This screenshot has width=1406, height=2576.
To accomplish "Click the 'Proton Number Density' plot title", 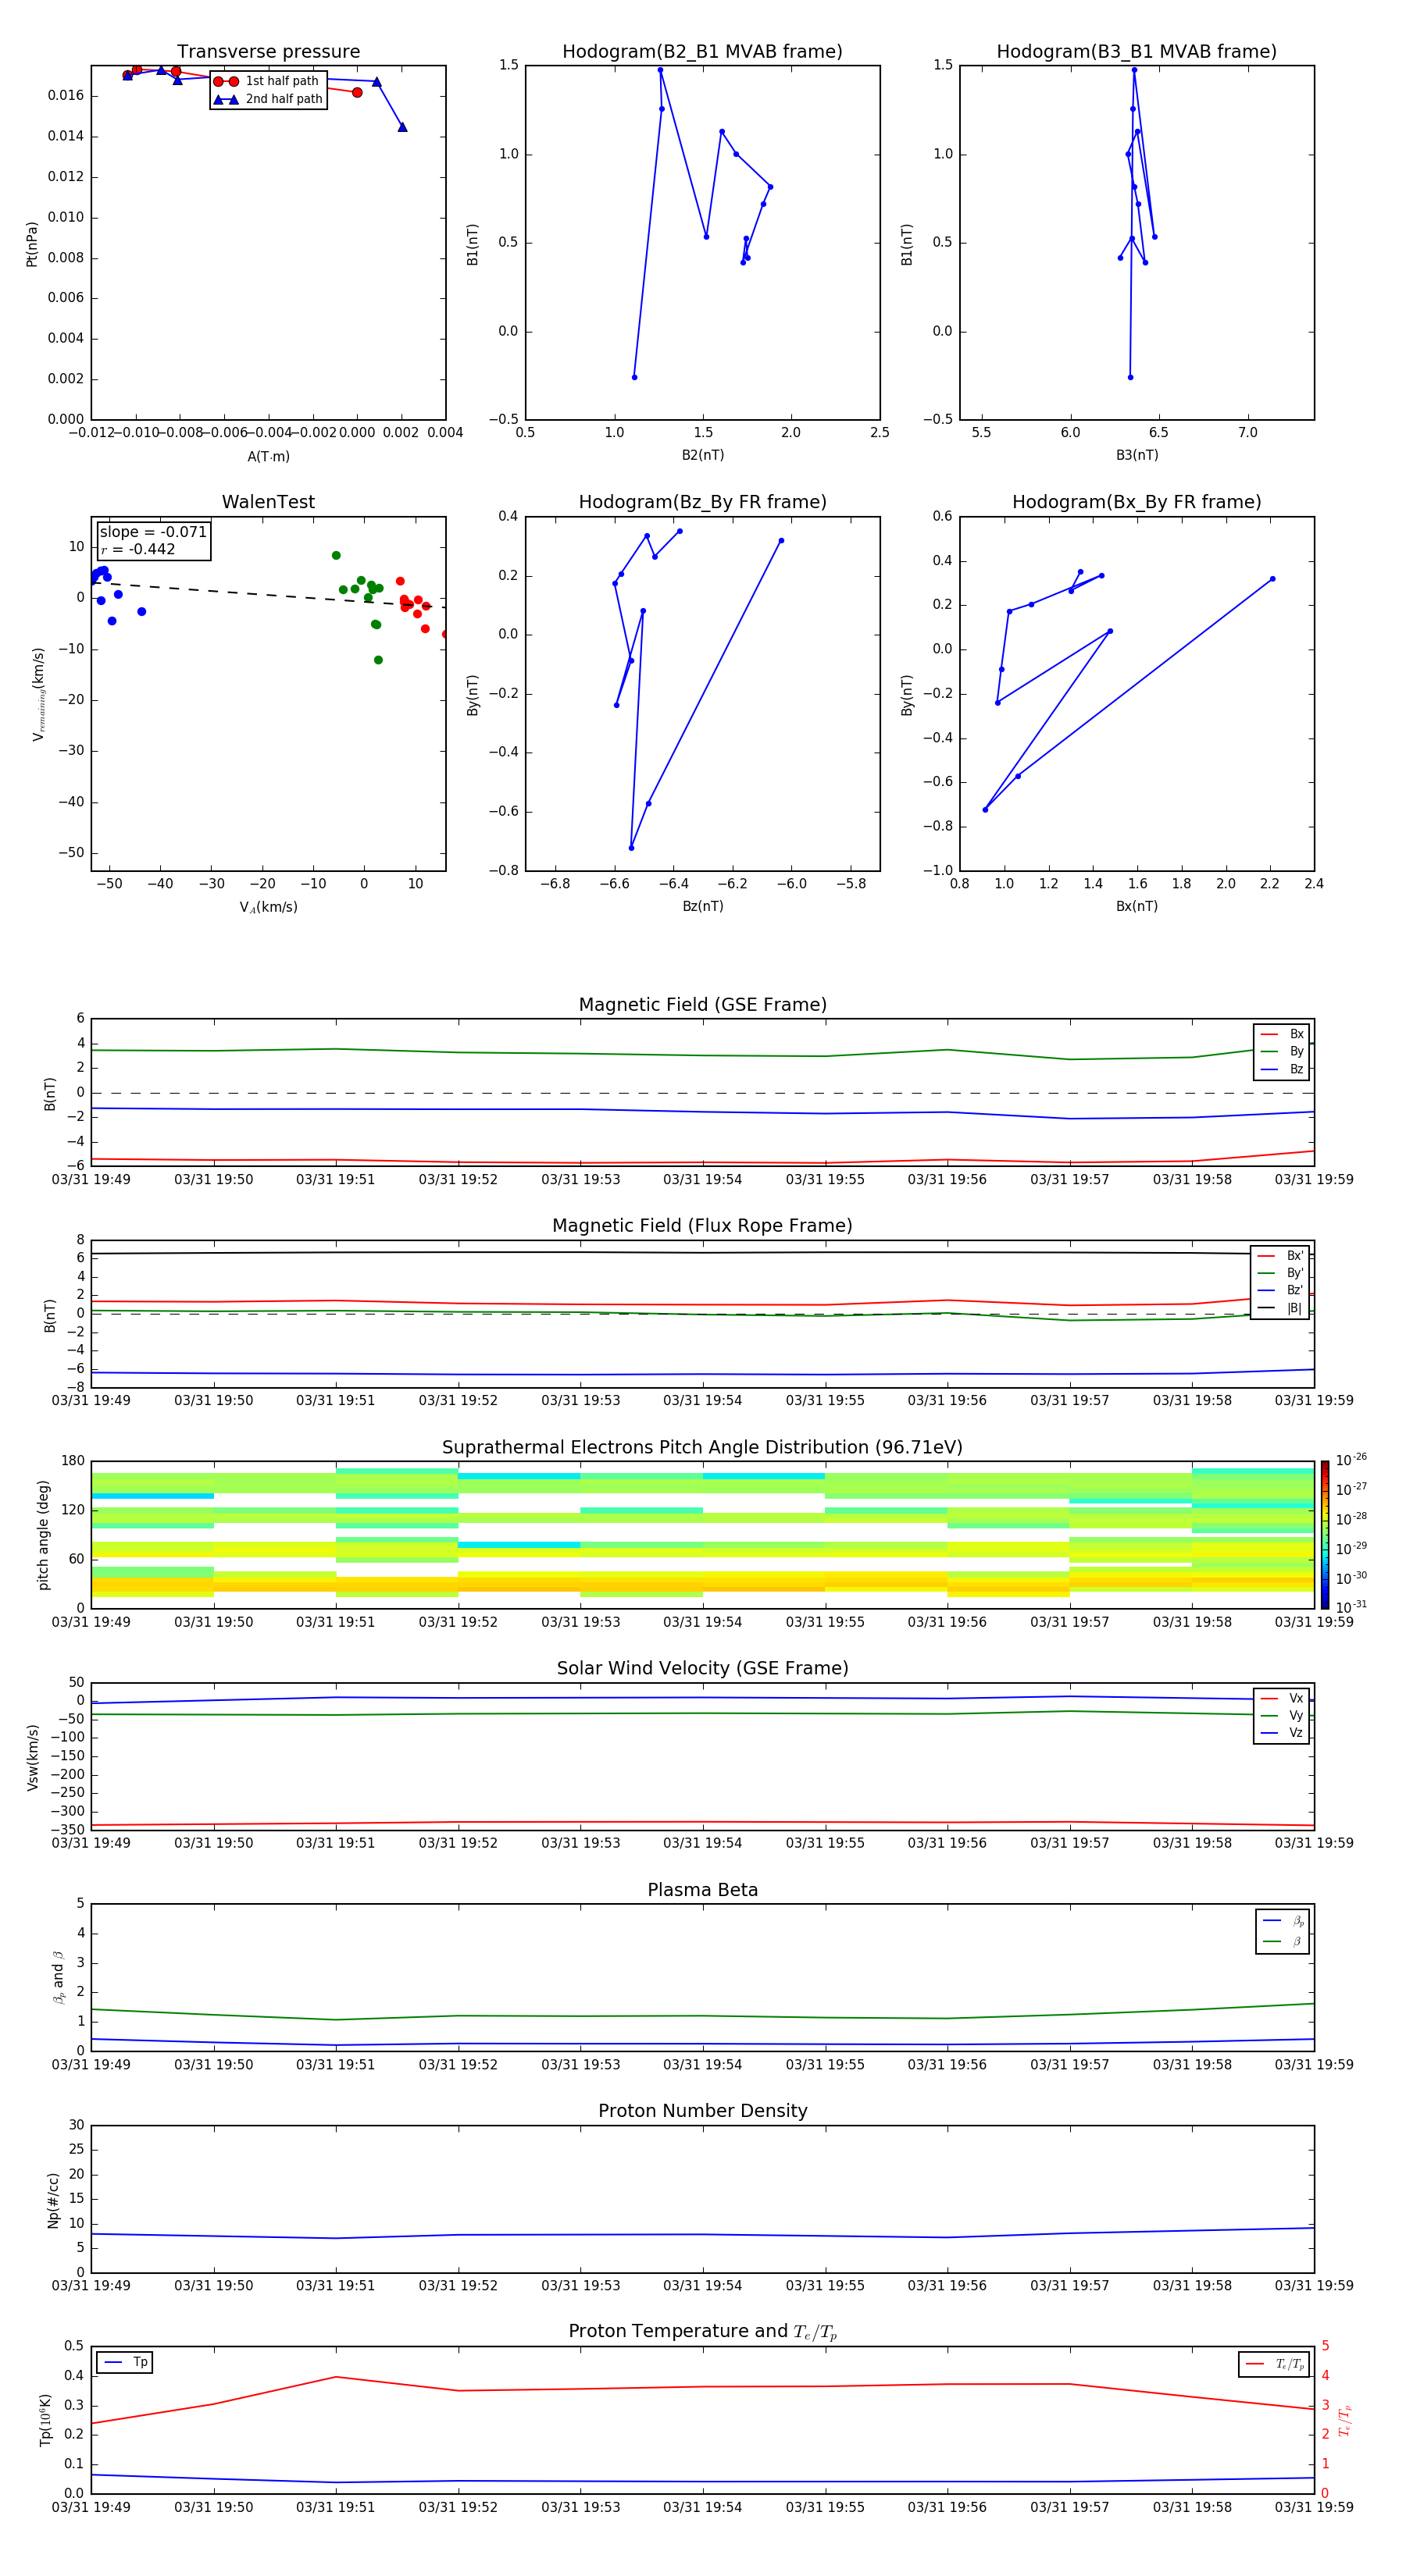I will coord(702,2111).
